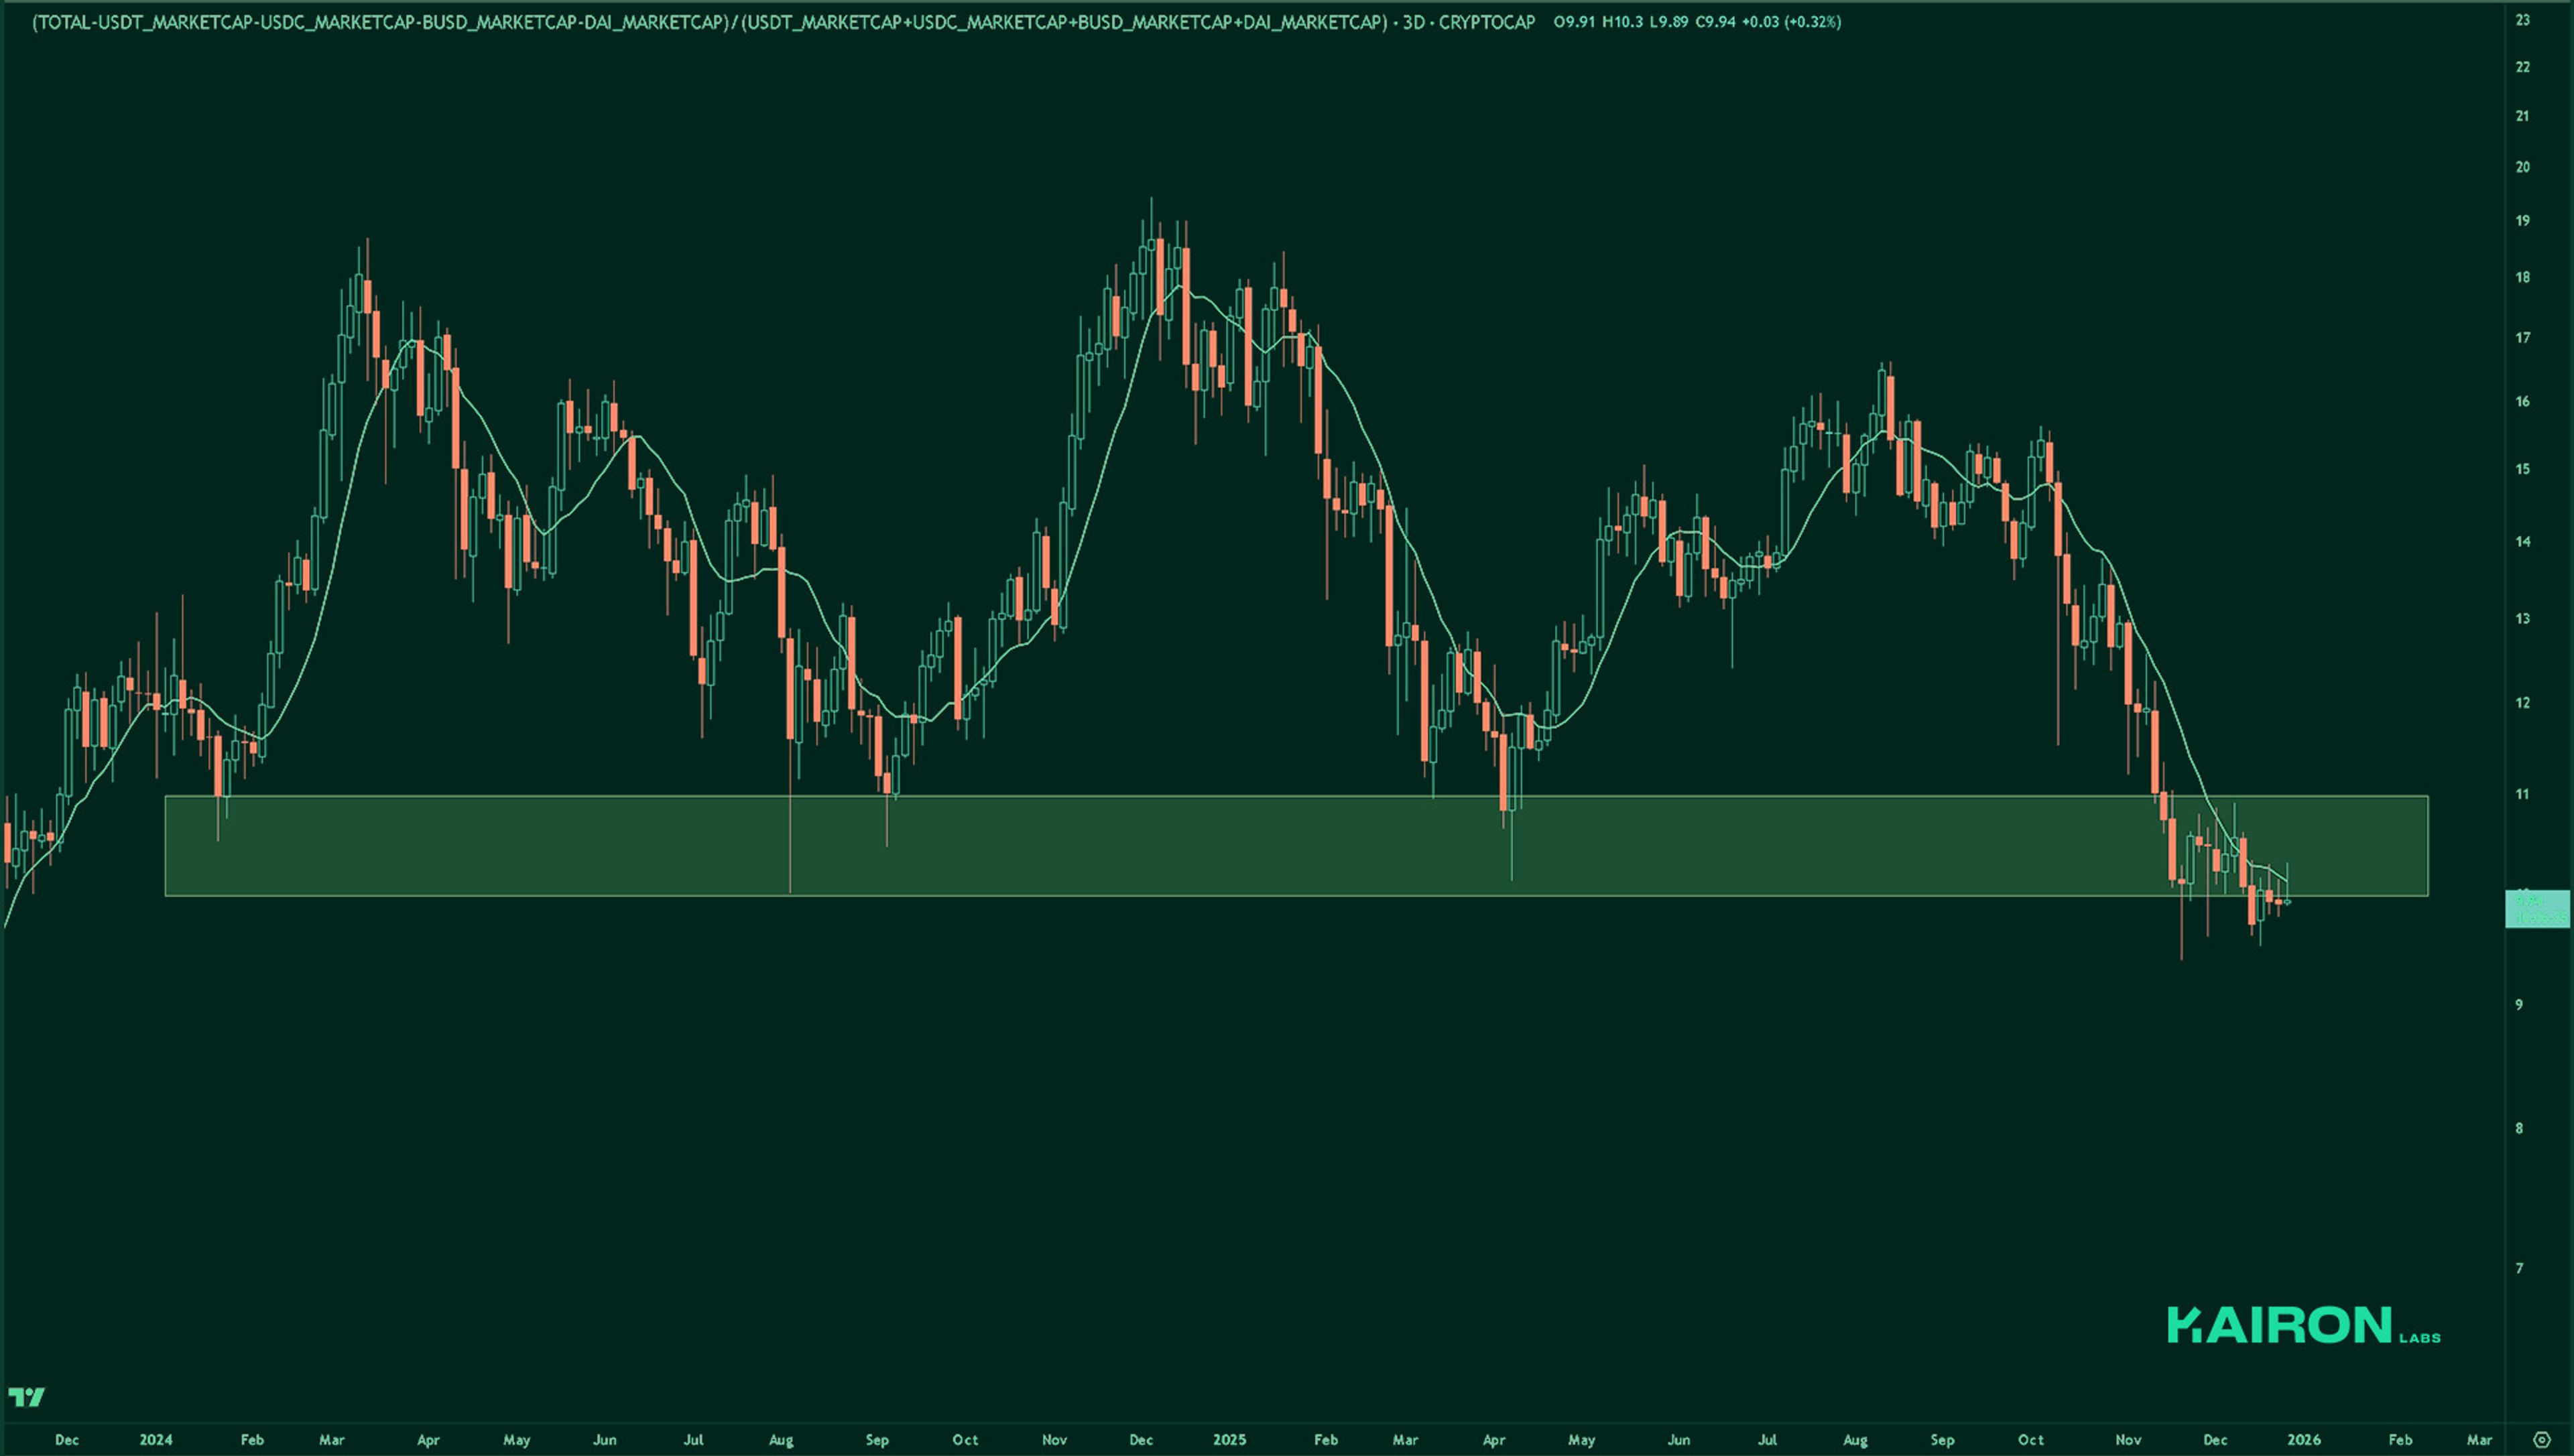Click price level 15 on axis
2574x1456 pixels.
tap(2523, 469)
